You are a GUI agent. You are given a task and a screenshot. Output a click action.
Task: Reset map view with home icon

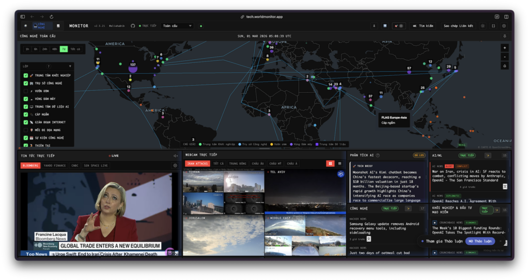click(505, 65)
